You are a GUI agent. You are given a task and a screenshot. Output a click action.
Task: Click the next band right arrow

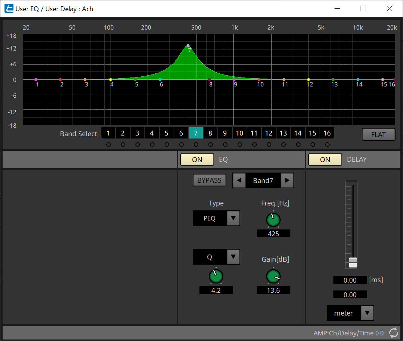click(x=287, y=180)
